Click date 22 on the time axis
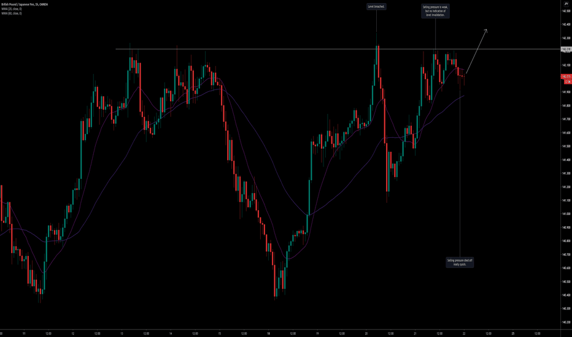This screenshot has width=572, height=337. pyautogui.click(x=463, y=333)
